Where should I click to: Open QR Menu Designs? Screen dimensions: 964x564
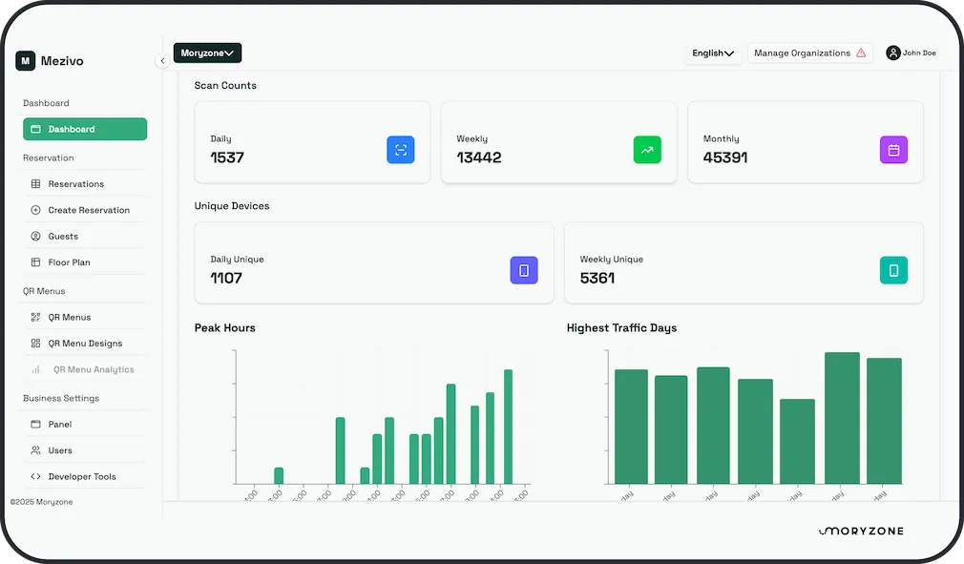(85, 344)
